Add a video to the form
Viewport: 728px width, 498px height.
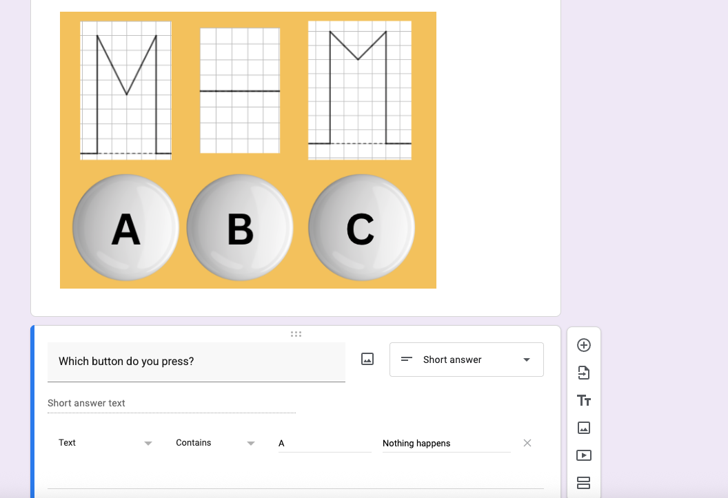[x=584, y=455]
